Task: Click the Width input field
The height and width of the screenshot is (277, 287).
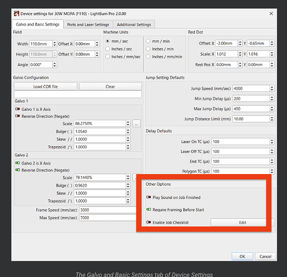Action: [x=41, y=44]
